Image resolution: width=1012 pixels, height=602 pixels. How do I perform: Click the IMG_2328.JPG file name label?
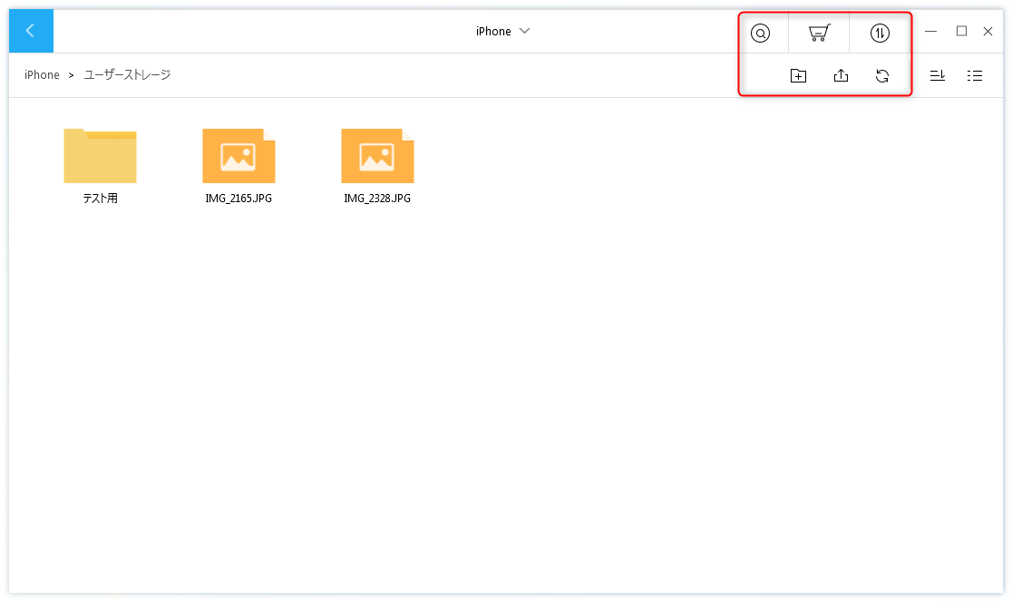pyautogui.click(x=377, y=198)
